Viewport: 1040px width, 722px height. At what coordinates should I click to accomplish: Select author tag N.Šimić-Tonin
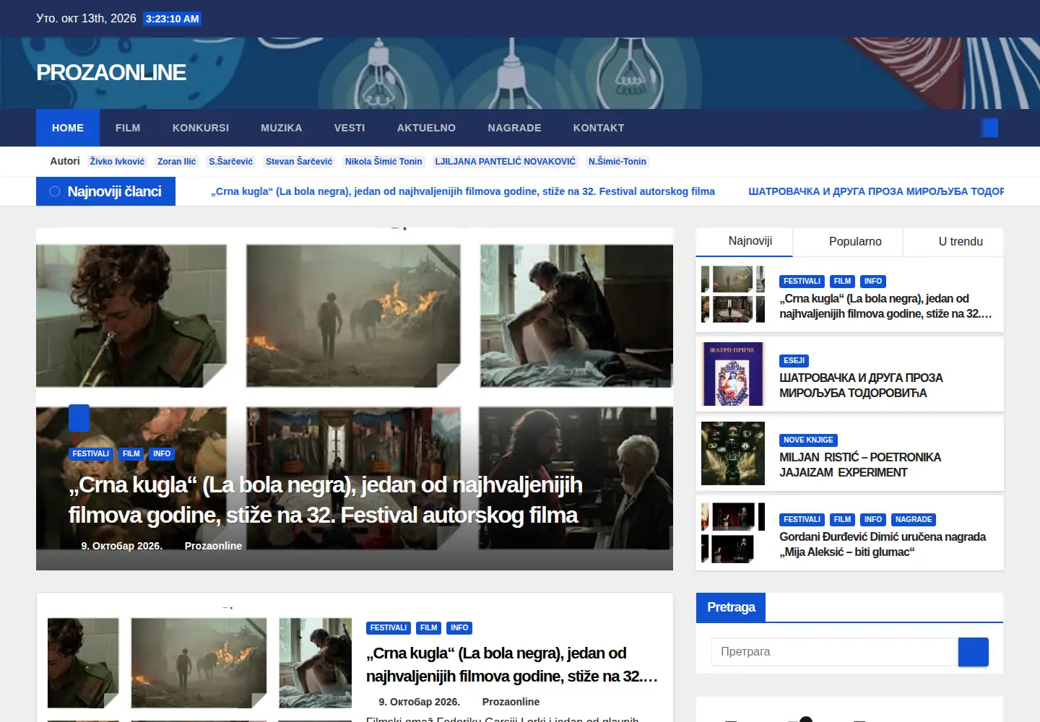(617, 162)
